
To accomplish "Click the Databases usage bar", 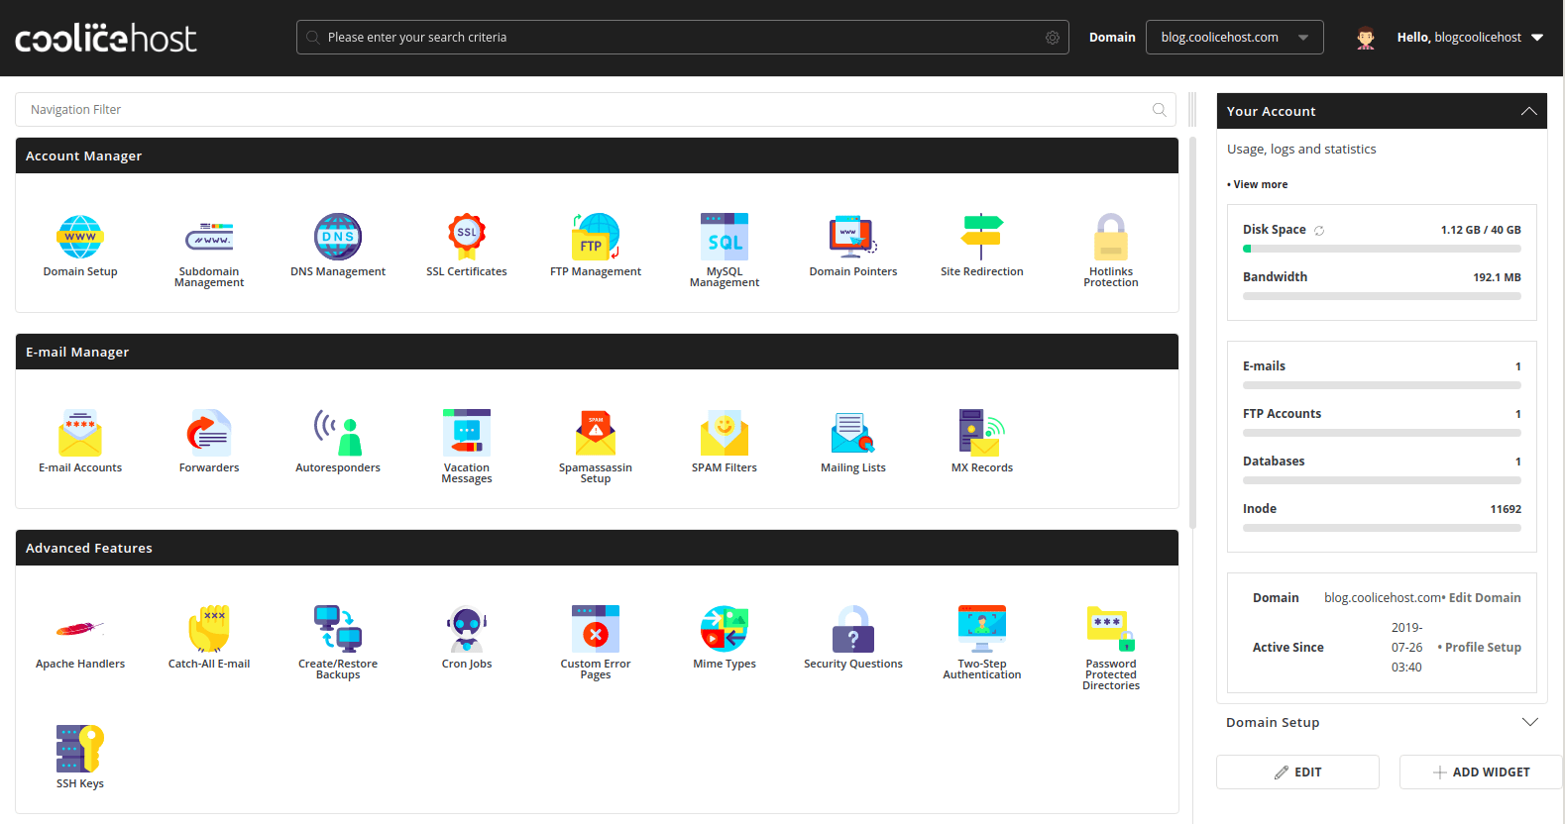I will pyautogui.click(x=1382, y=480).
